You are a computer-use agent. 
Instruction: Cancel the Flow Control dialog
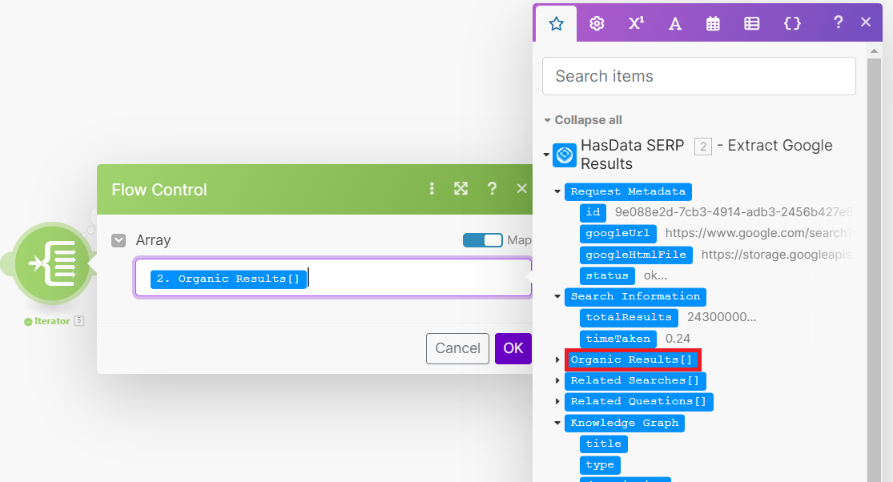(x=457, y=348)
